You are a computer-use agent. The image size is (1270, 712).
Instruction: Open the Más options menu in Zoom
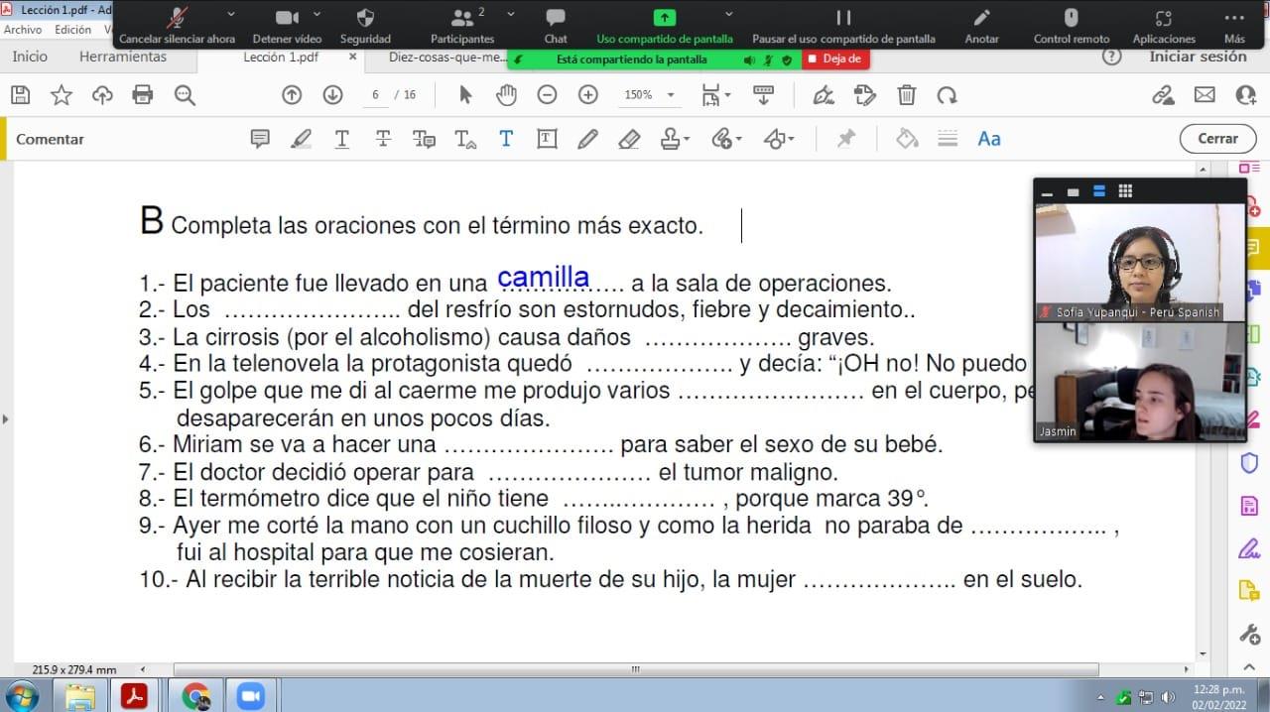1234,19
